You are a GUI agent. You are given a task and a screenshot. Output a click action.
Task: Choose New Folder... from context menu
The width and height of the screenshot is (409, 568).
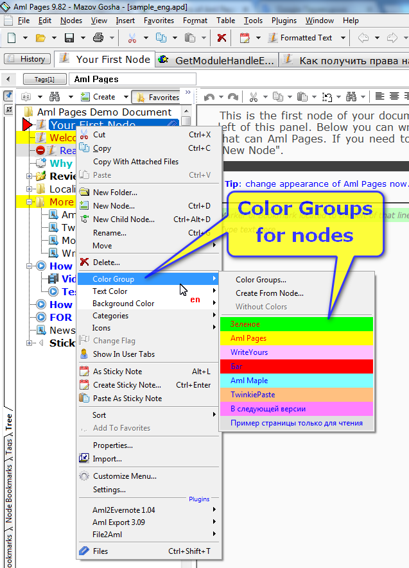point(149,193)
